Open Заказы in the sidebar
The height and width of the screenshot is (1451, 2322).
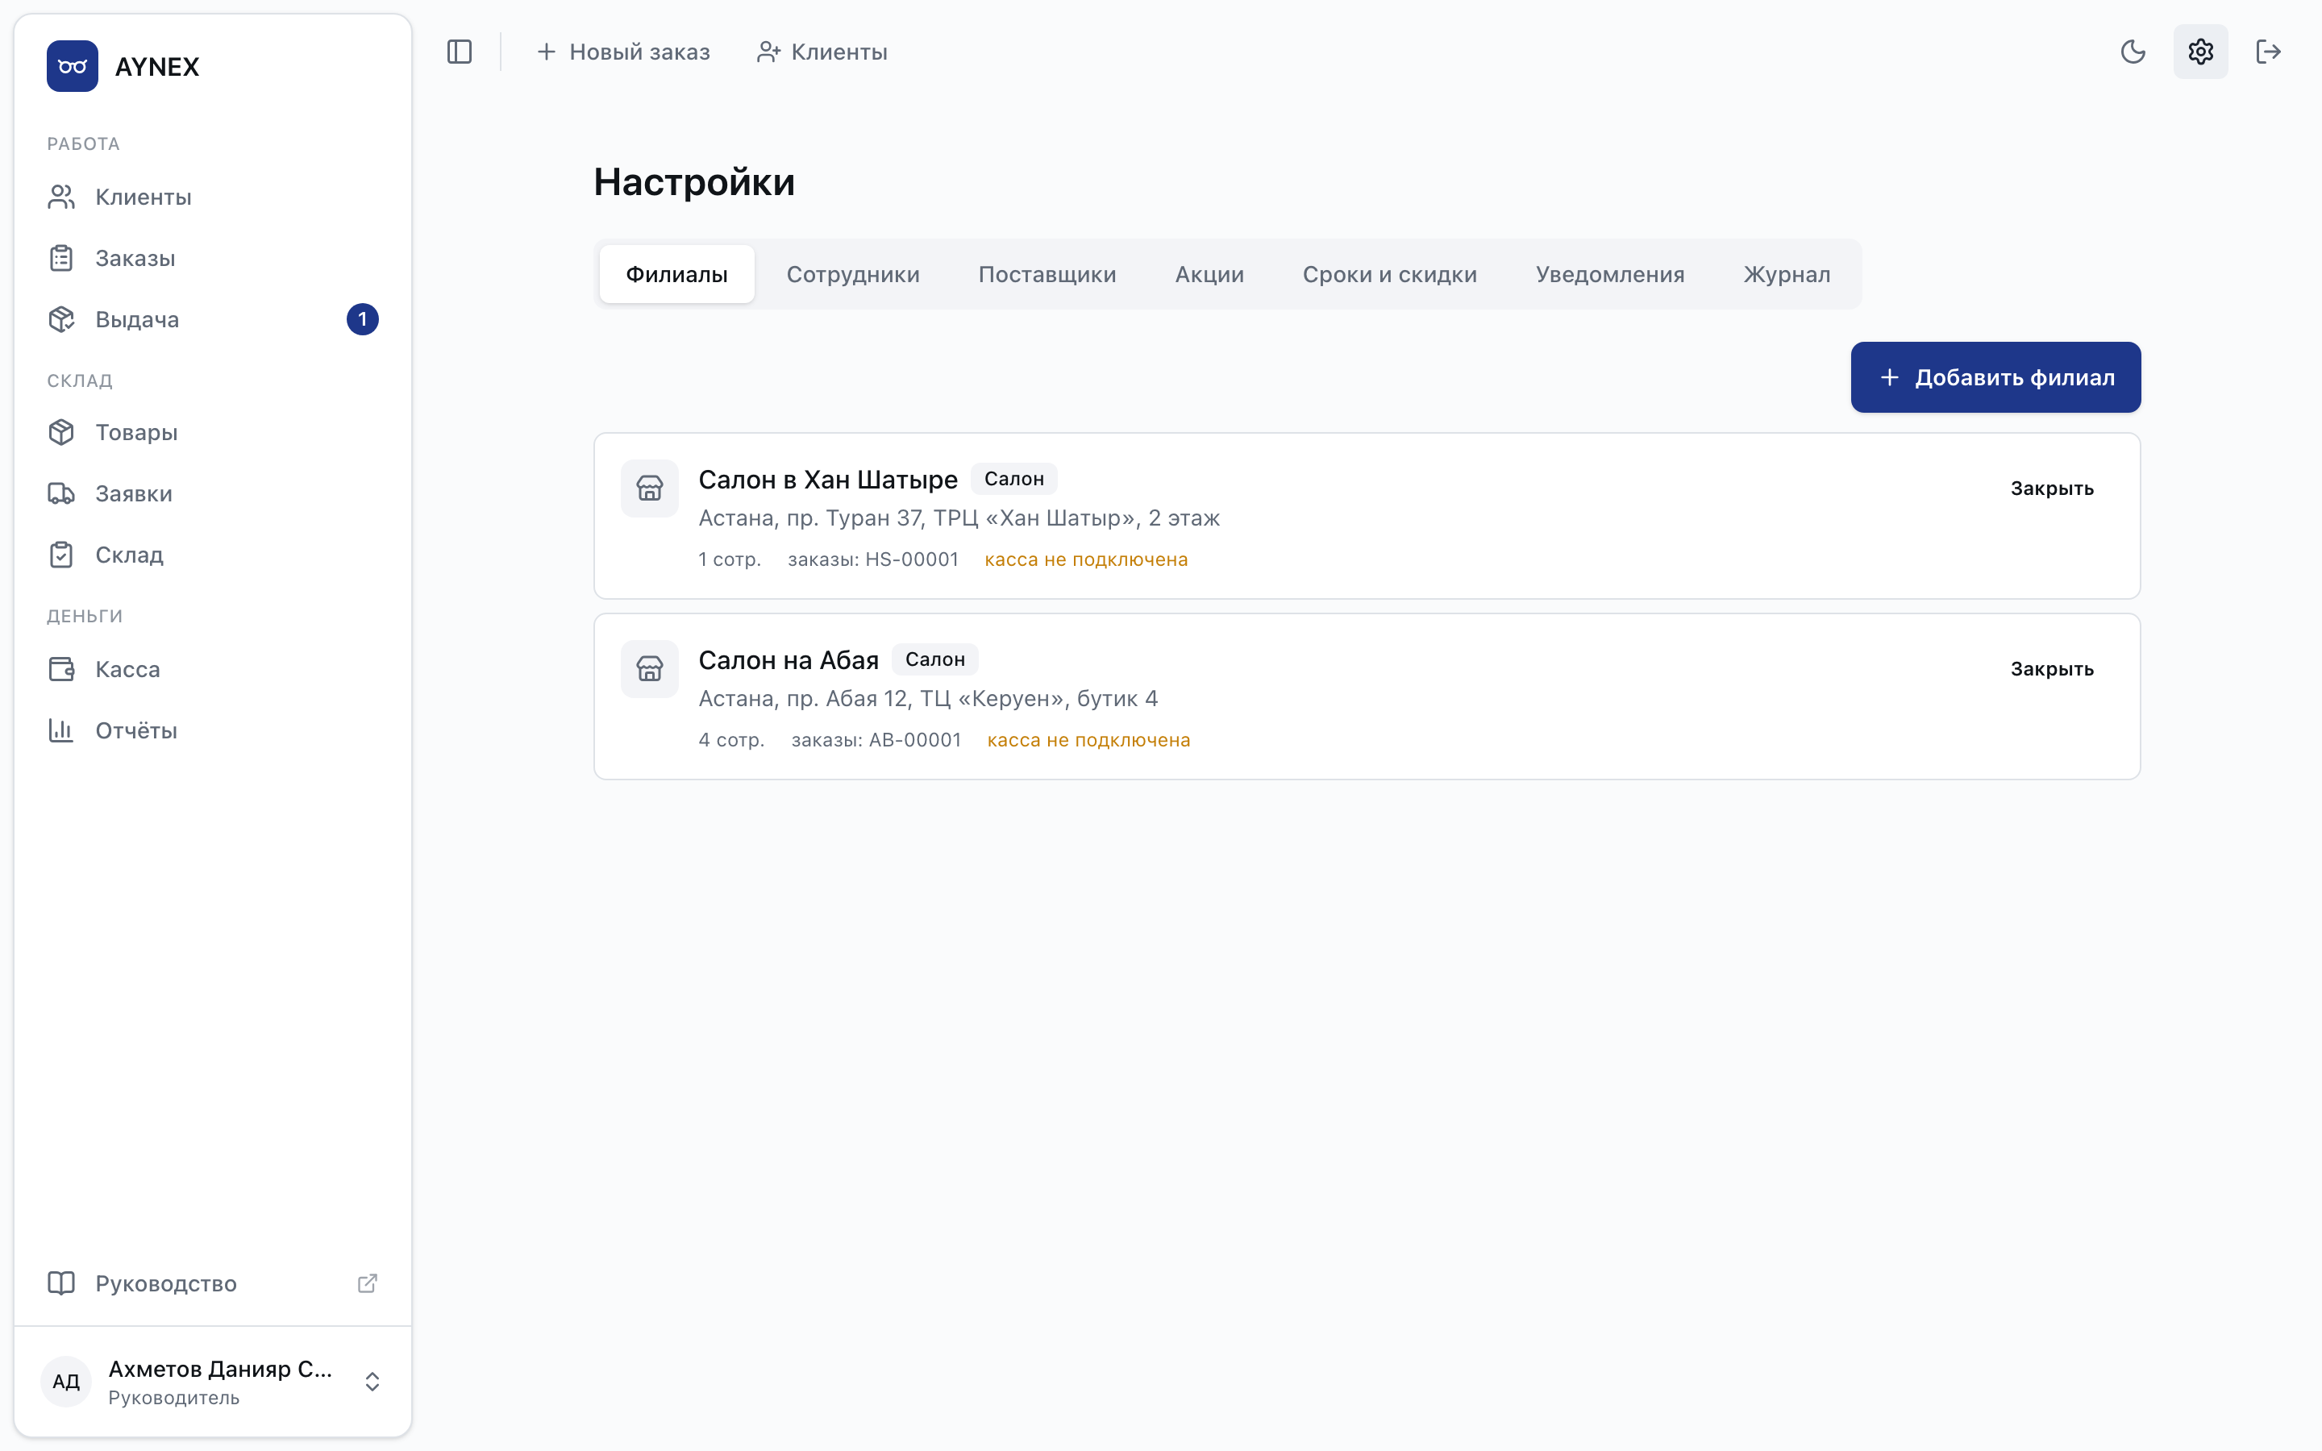(213, 258)
